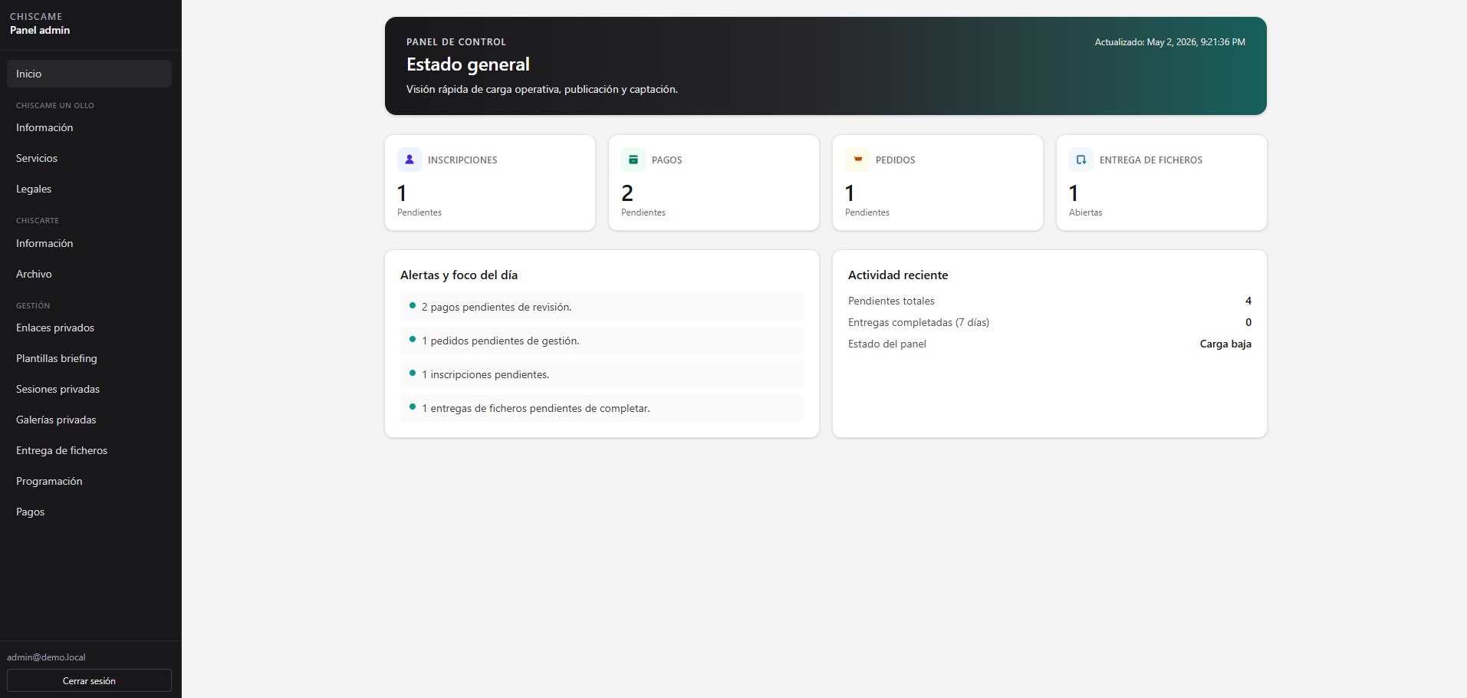Click the Pedidos icon
Image resolution: width=1467 pixels, height=698 pixels.
pos(857,160)
